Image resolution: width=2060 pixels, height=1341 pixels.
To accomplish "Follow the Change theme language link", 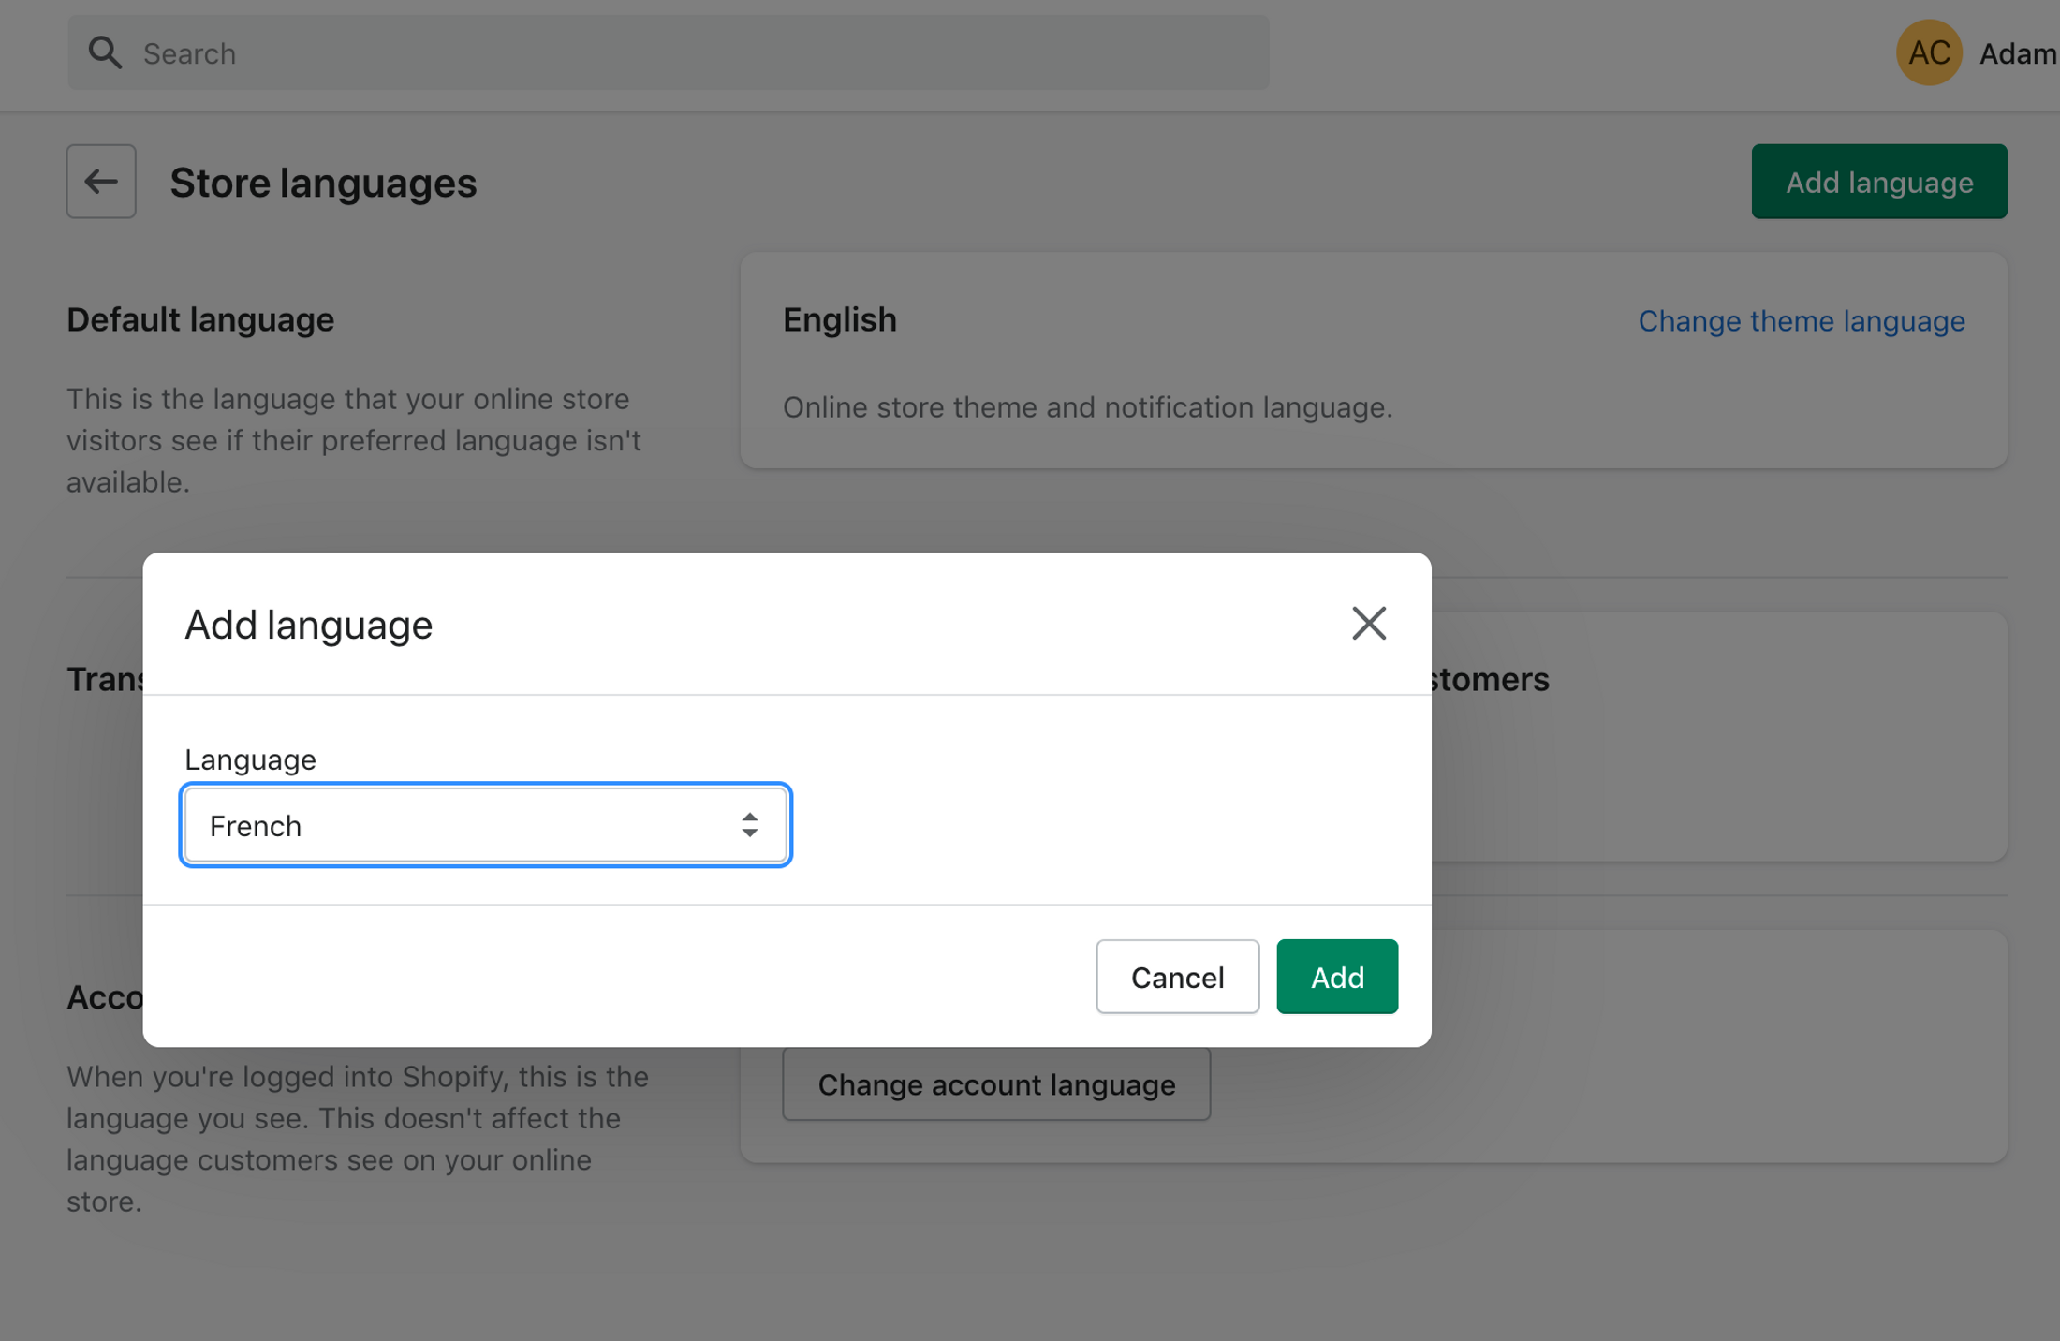I will 1801,321.
